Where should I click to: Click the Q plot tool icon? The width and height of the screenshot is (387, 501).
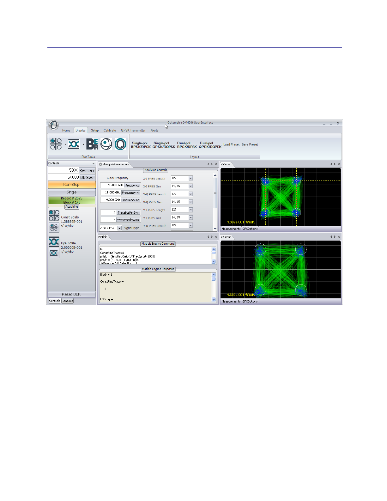(120, 144)
